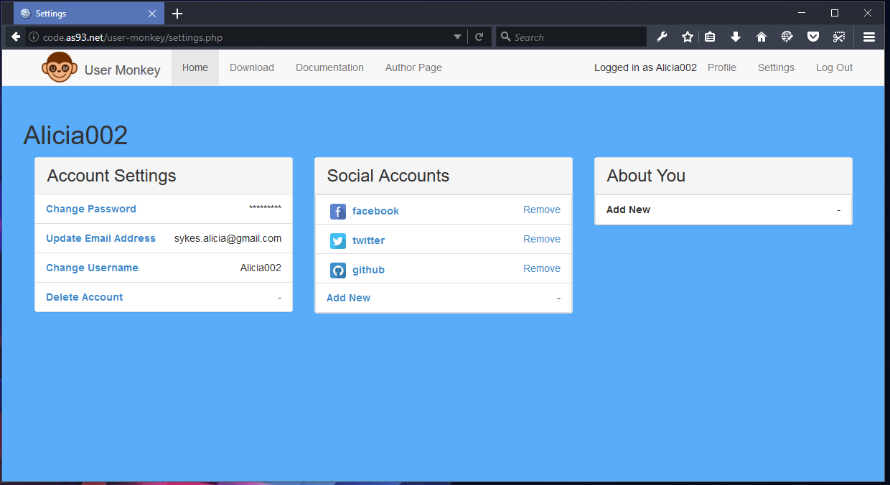Click the sykes.alicia@gmail.com email value
The height and width of the screenshot is (485, 890).
coord(228,238)
